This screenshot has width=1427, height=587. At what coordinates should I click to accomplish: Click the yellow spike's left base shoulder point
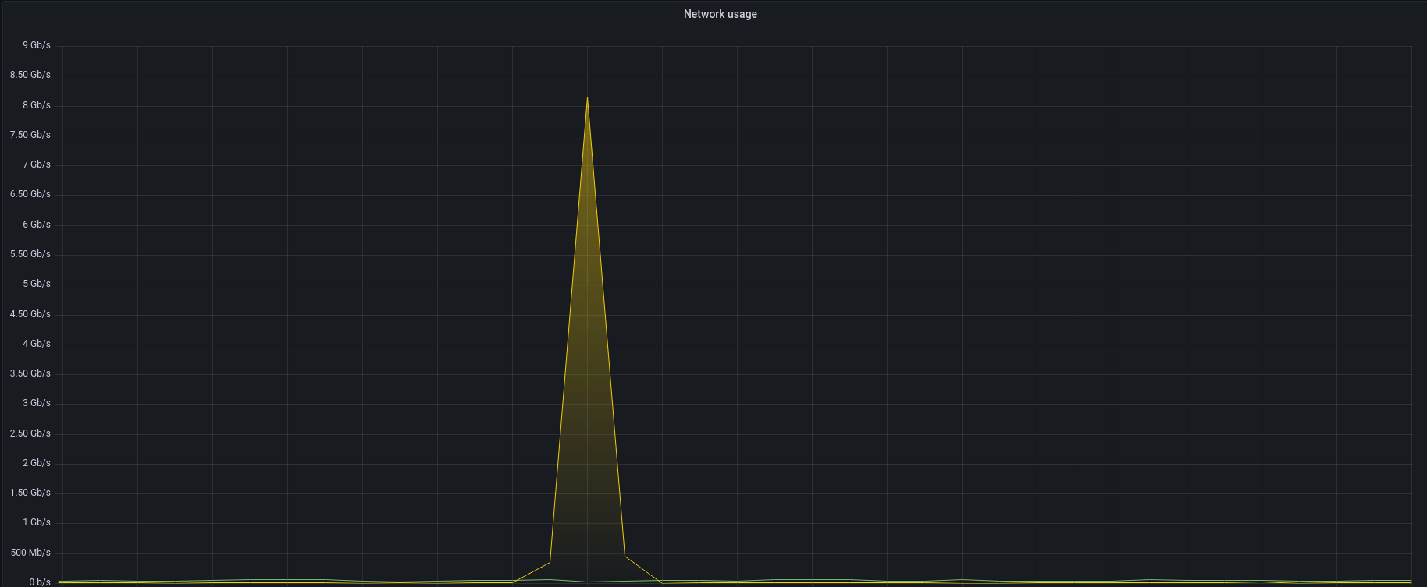tap(550, 562)
